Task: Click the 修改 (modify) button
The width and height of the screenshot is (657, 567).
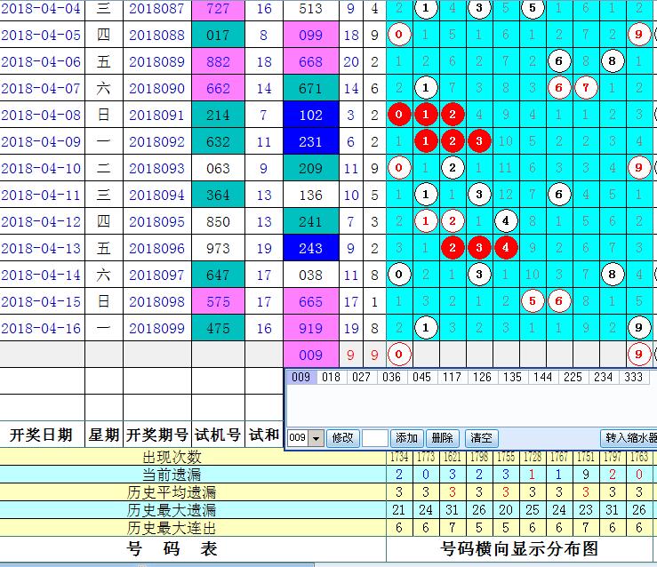Action: [343, 438]
